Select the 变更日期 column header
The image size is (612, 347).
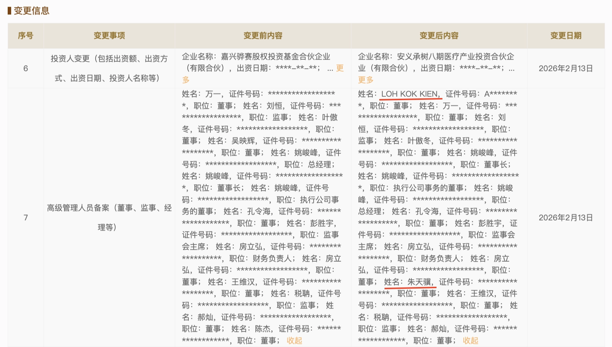565,35
